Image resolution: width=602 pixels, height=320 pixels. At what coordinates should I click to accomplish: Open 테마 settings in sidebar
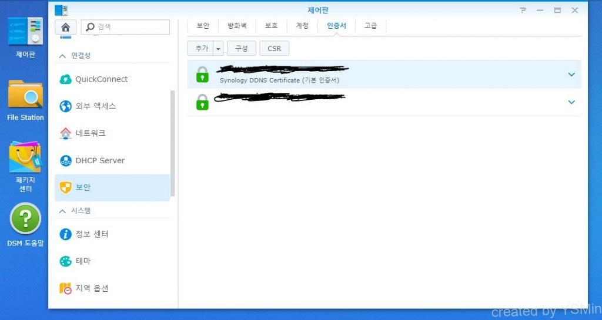point(83,261)
